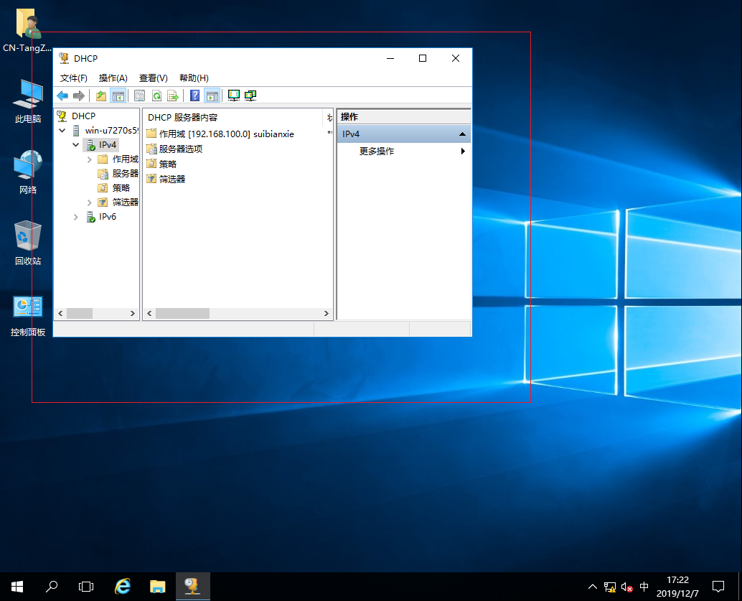Click the Back navigation arrow in toolbar
Viewport: 742px width, 601px height.
(62, 95)
